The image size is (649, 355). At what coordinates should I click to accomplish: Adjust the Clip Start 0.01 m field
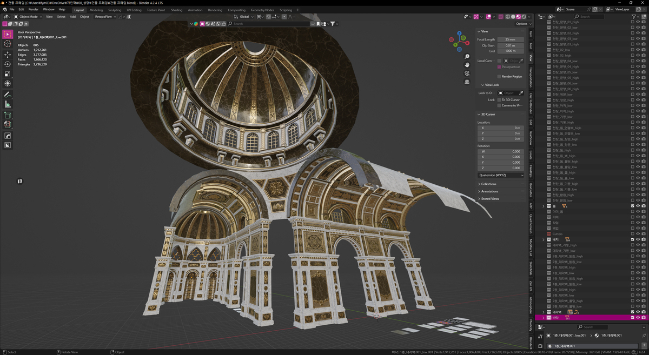(511, 45)
